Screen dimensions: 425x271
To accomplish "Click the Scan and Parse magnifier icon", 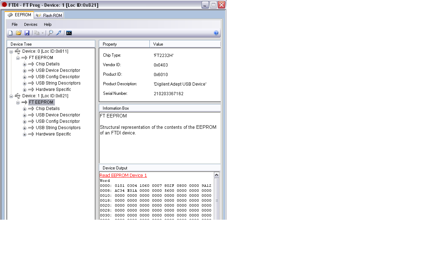I will (x=51, y=33).
